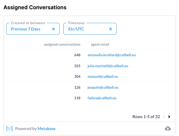The image size is (179, 136).
Task: Click agent email column header
Action: (100, 44)
